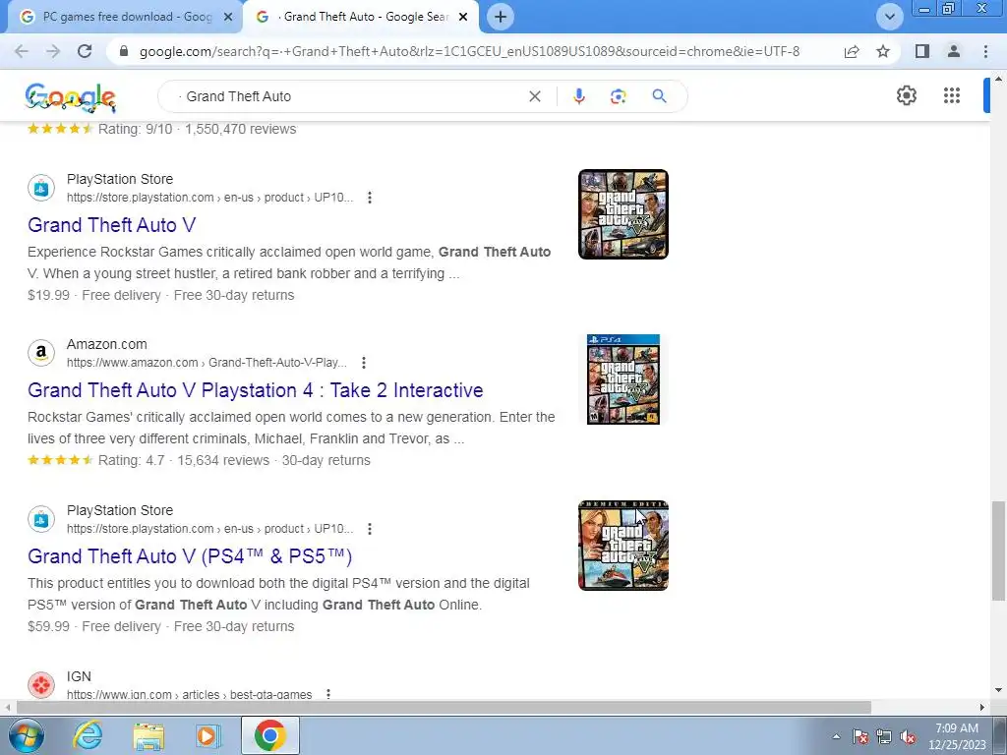This screenshot has width=1007, height=755.
Task: Open Chrome side panel
Action: click(922, 51)
